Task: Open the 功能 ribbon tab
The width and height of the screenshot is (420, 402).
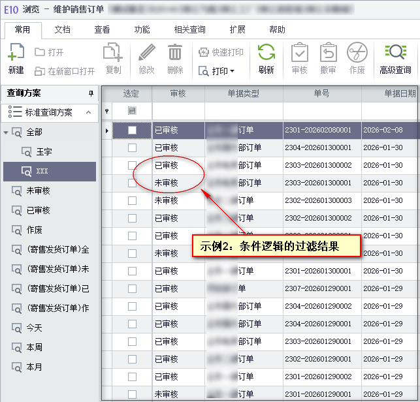Action: click(x=142, y=29)
